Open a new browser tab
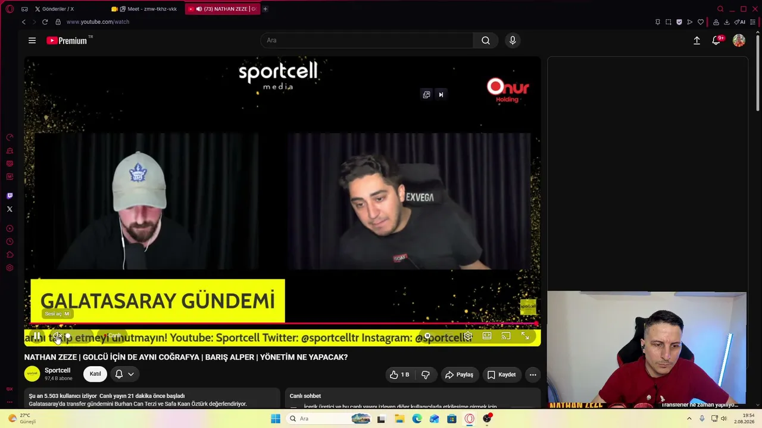The width and height of the screenshot is (762, 428). (266, 9)
